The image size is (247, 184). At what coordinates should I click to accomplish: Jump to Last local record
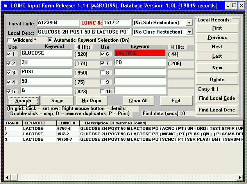tap(217, 56)
